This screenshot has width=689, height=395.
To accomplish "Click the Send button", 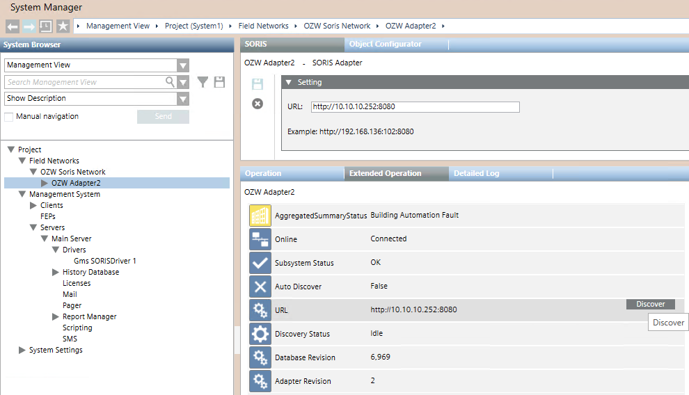I will coord(163,117).
